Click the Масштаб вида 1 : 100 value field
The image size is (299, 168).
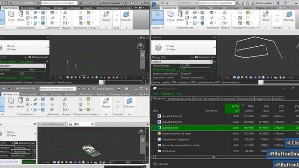coord(195,65)
